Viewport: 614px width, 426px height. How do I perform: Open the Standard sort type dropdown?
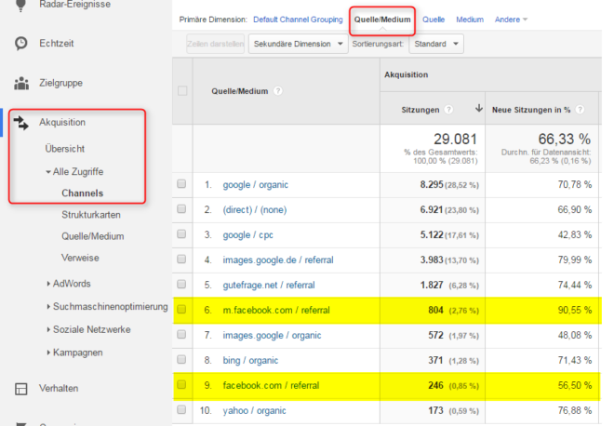(x=436, y=44)
